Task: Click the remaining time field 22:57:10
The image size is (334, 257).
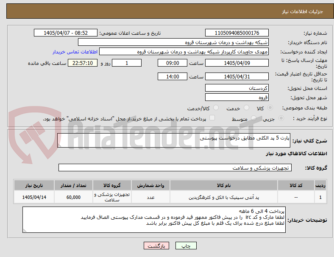Action: 83,63
